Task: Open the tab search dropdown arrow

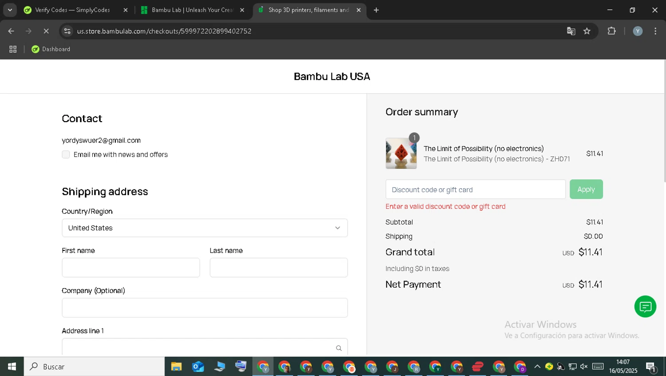Action: point(10,10)
